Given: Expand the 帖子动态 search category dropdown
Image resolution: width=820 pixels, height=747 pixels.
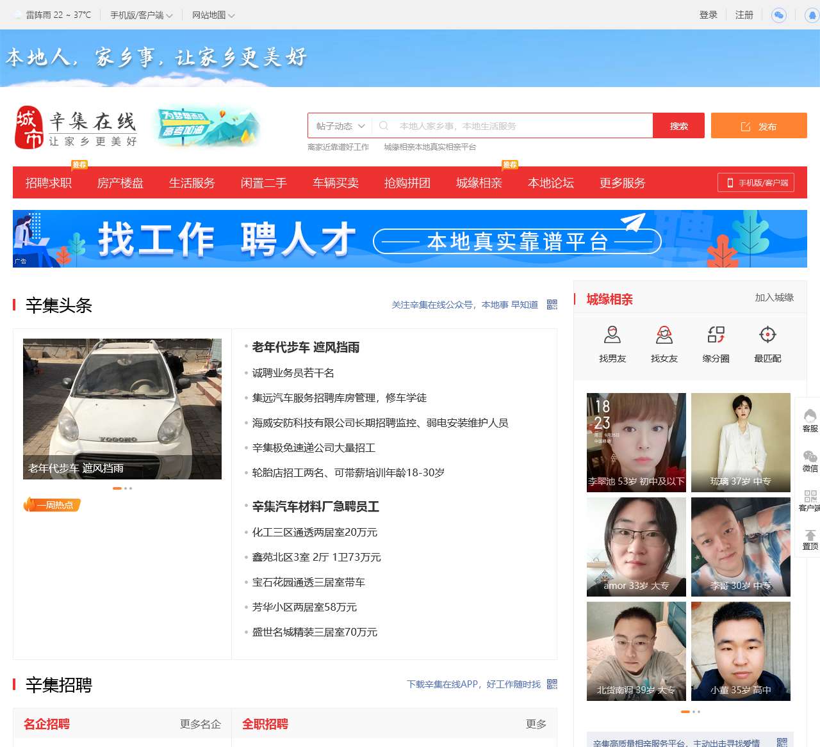Looking at the screenshot, I should click(x=339, y=125).
